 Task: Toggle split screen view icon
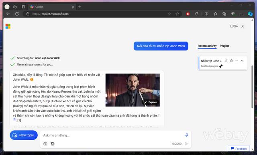pyautogui.click(x=206, y=14)
